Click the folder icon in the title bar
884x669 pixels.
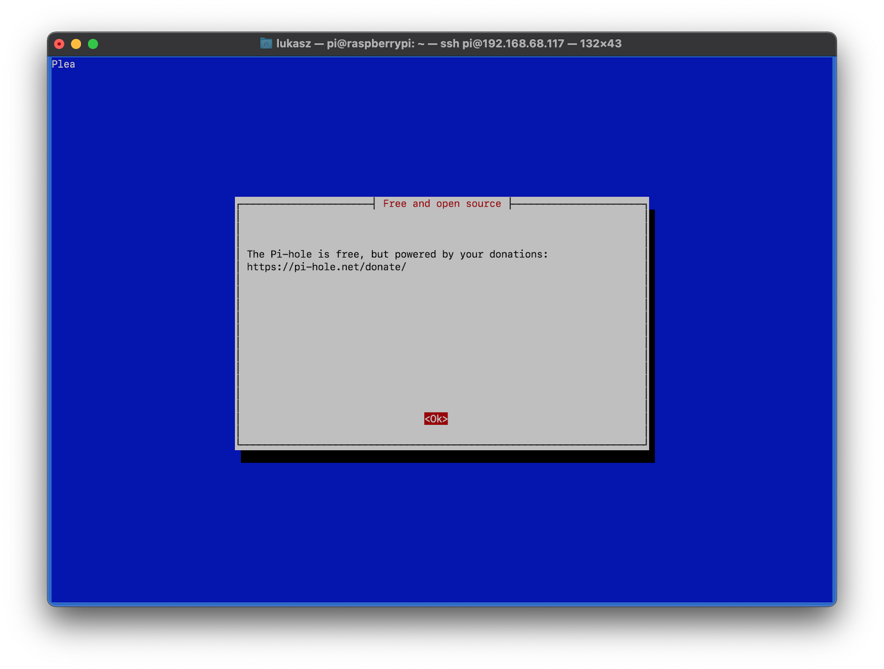click(266, 43)
